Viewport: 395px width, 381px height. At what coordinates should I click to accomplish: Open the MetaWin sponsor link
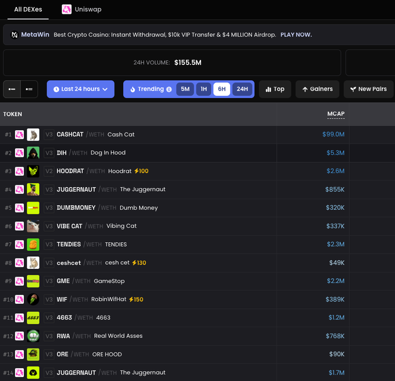[35, 34]
